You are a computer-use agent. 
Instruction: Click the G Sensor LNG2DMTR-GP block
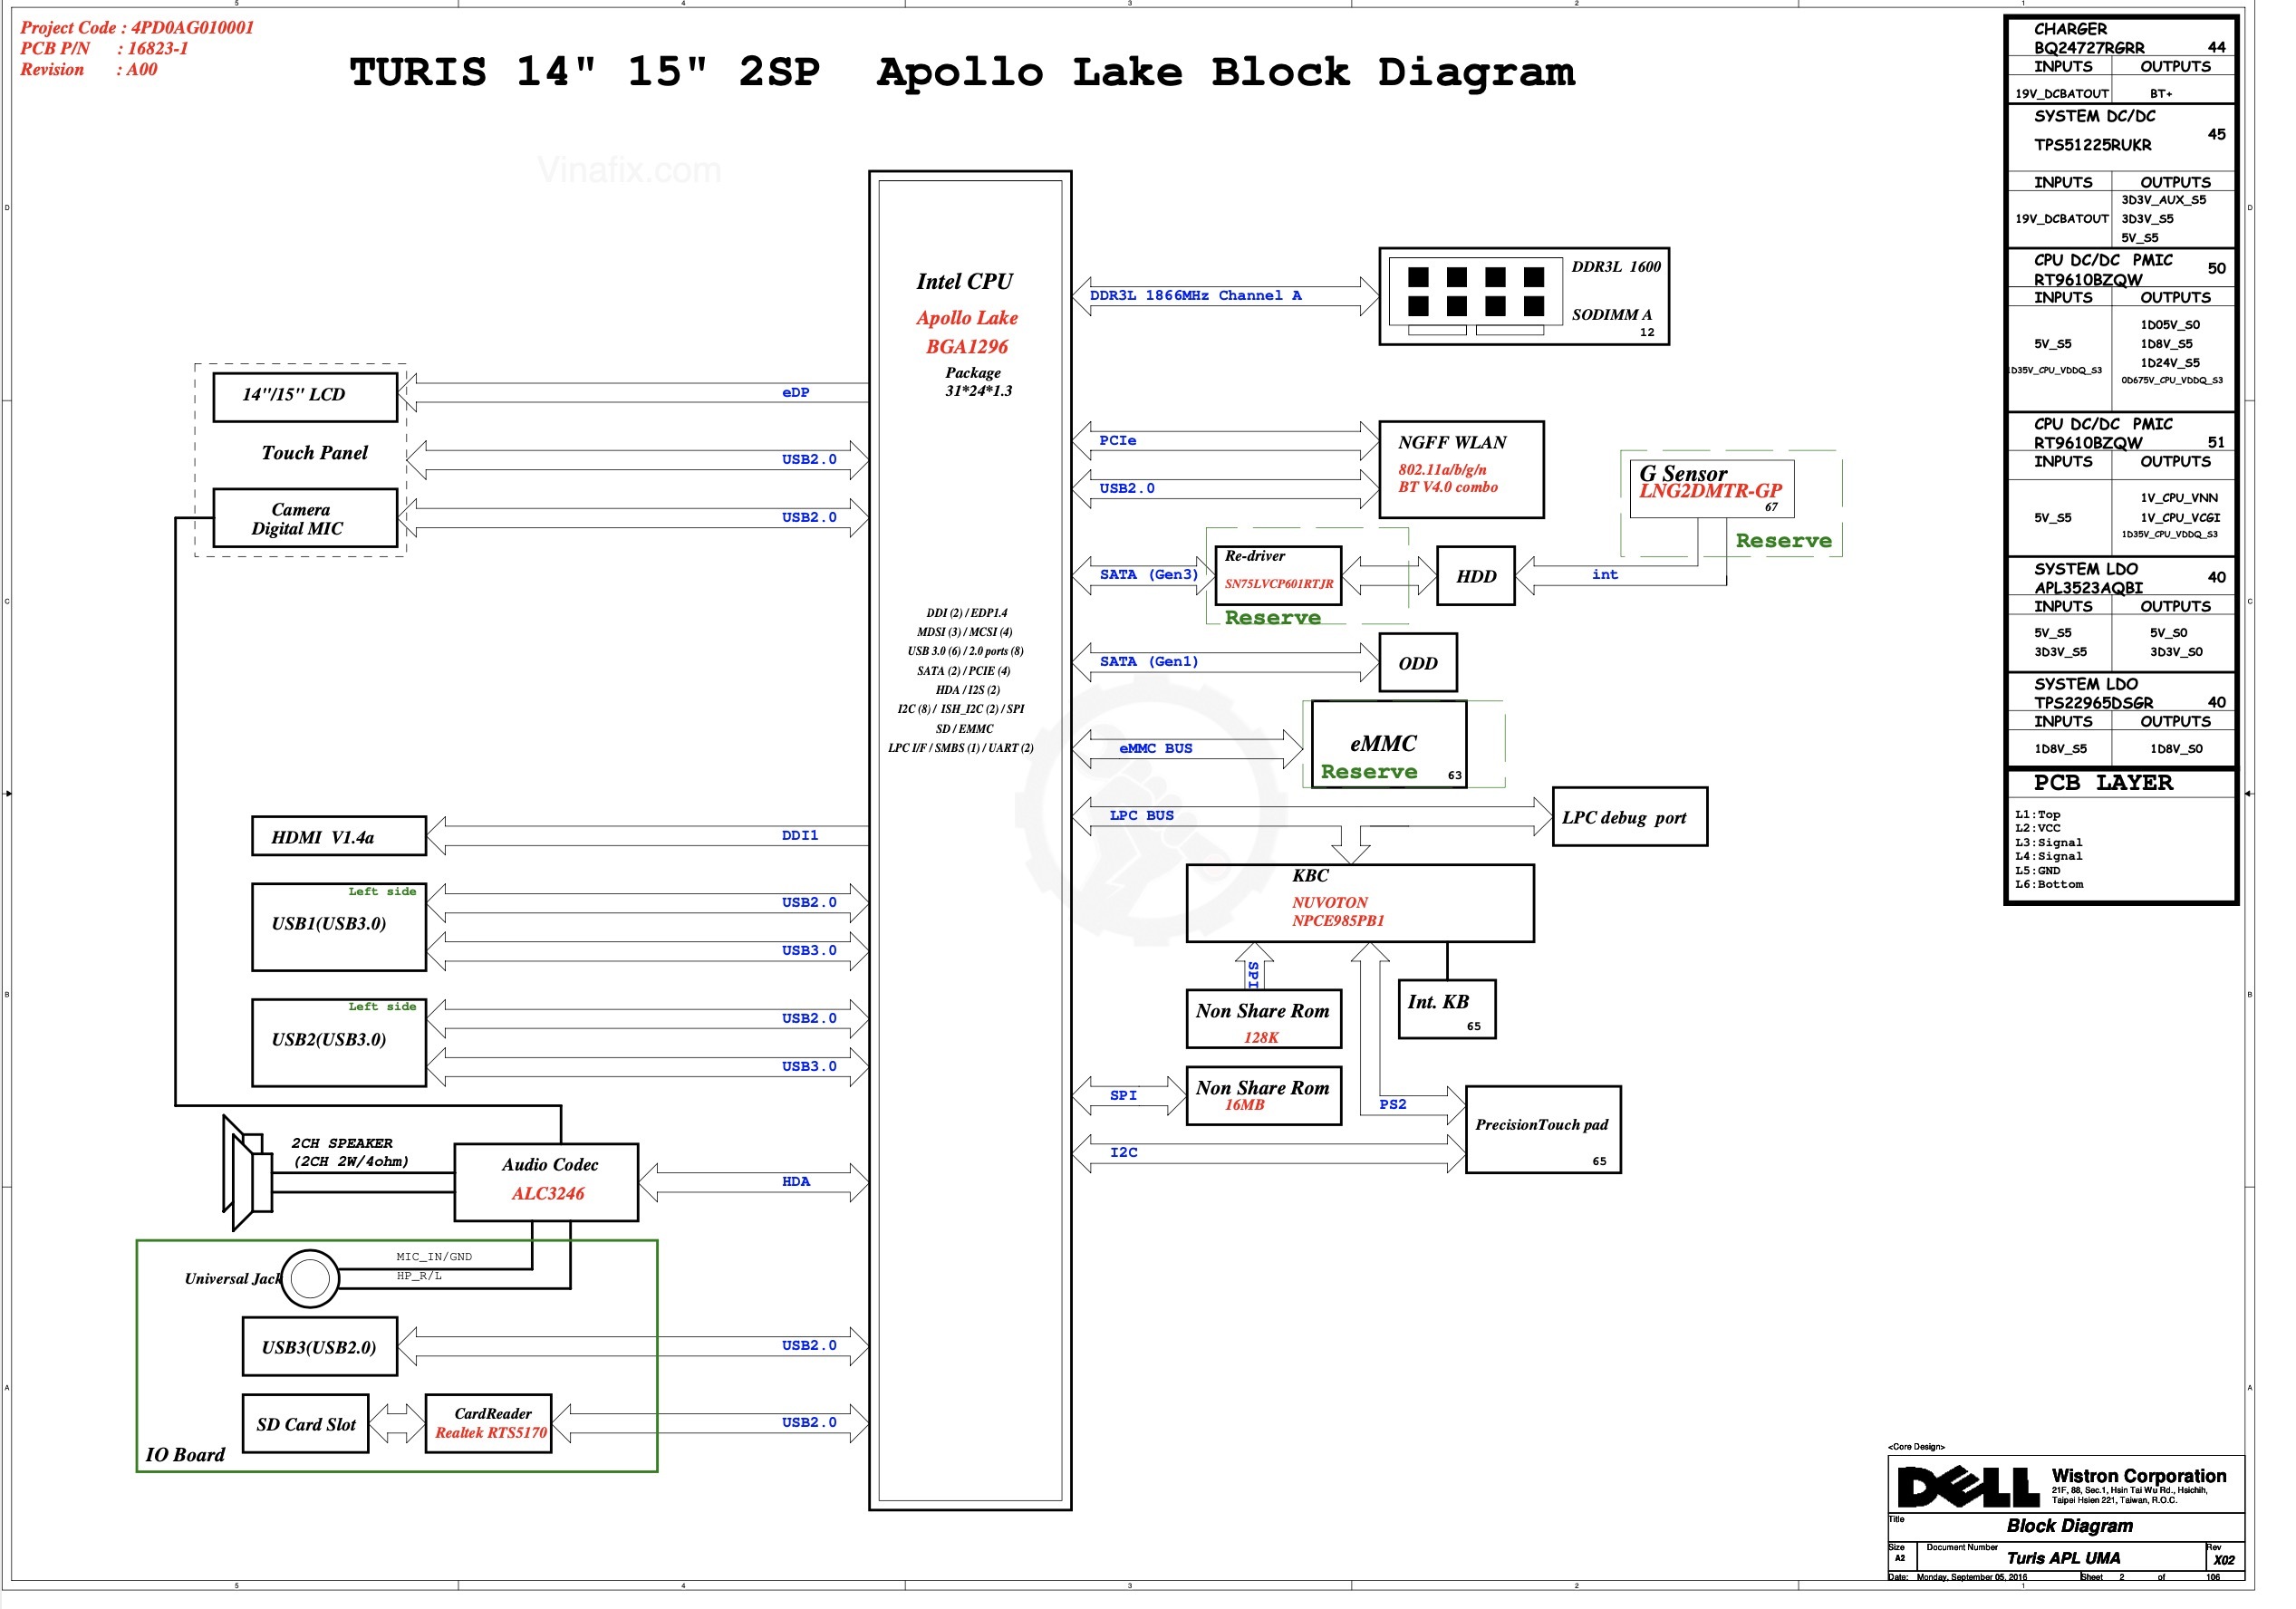(1712, 488)
